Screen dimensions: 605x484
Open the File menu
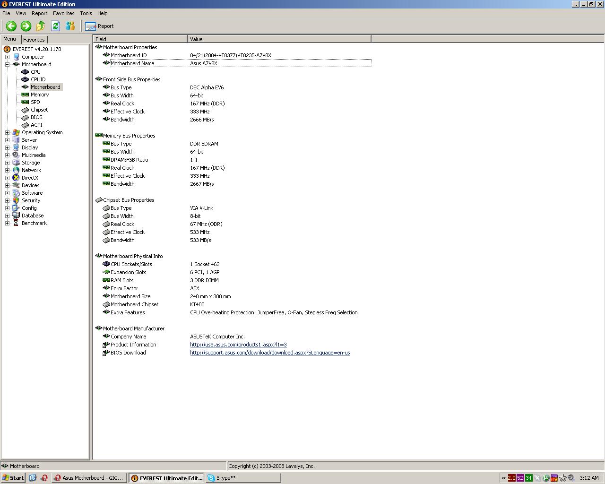[x=6, y=13]
